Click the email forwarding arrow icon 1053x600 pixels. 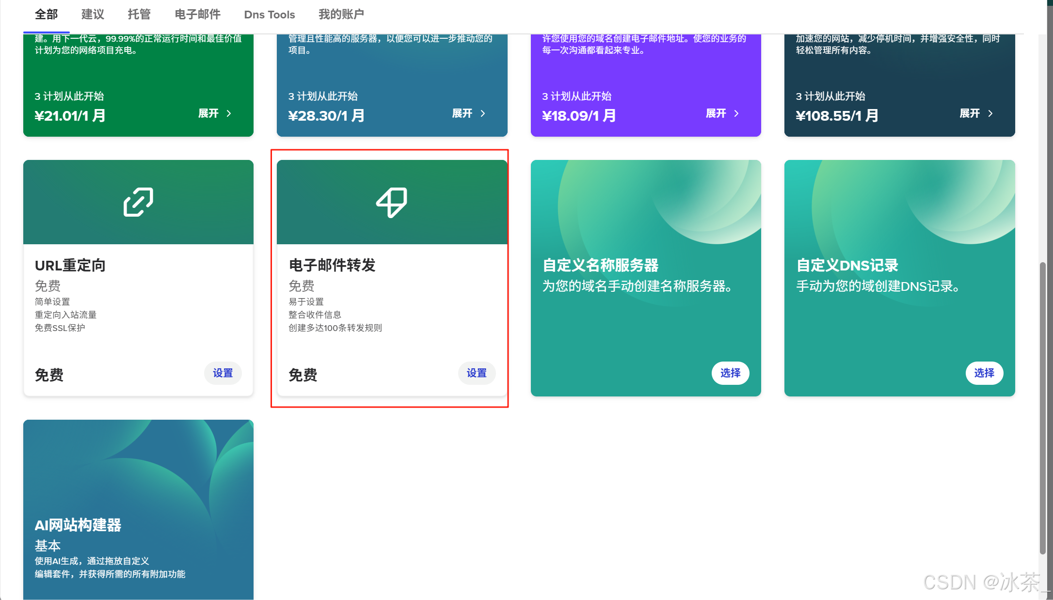click(x=392, y=203)
